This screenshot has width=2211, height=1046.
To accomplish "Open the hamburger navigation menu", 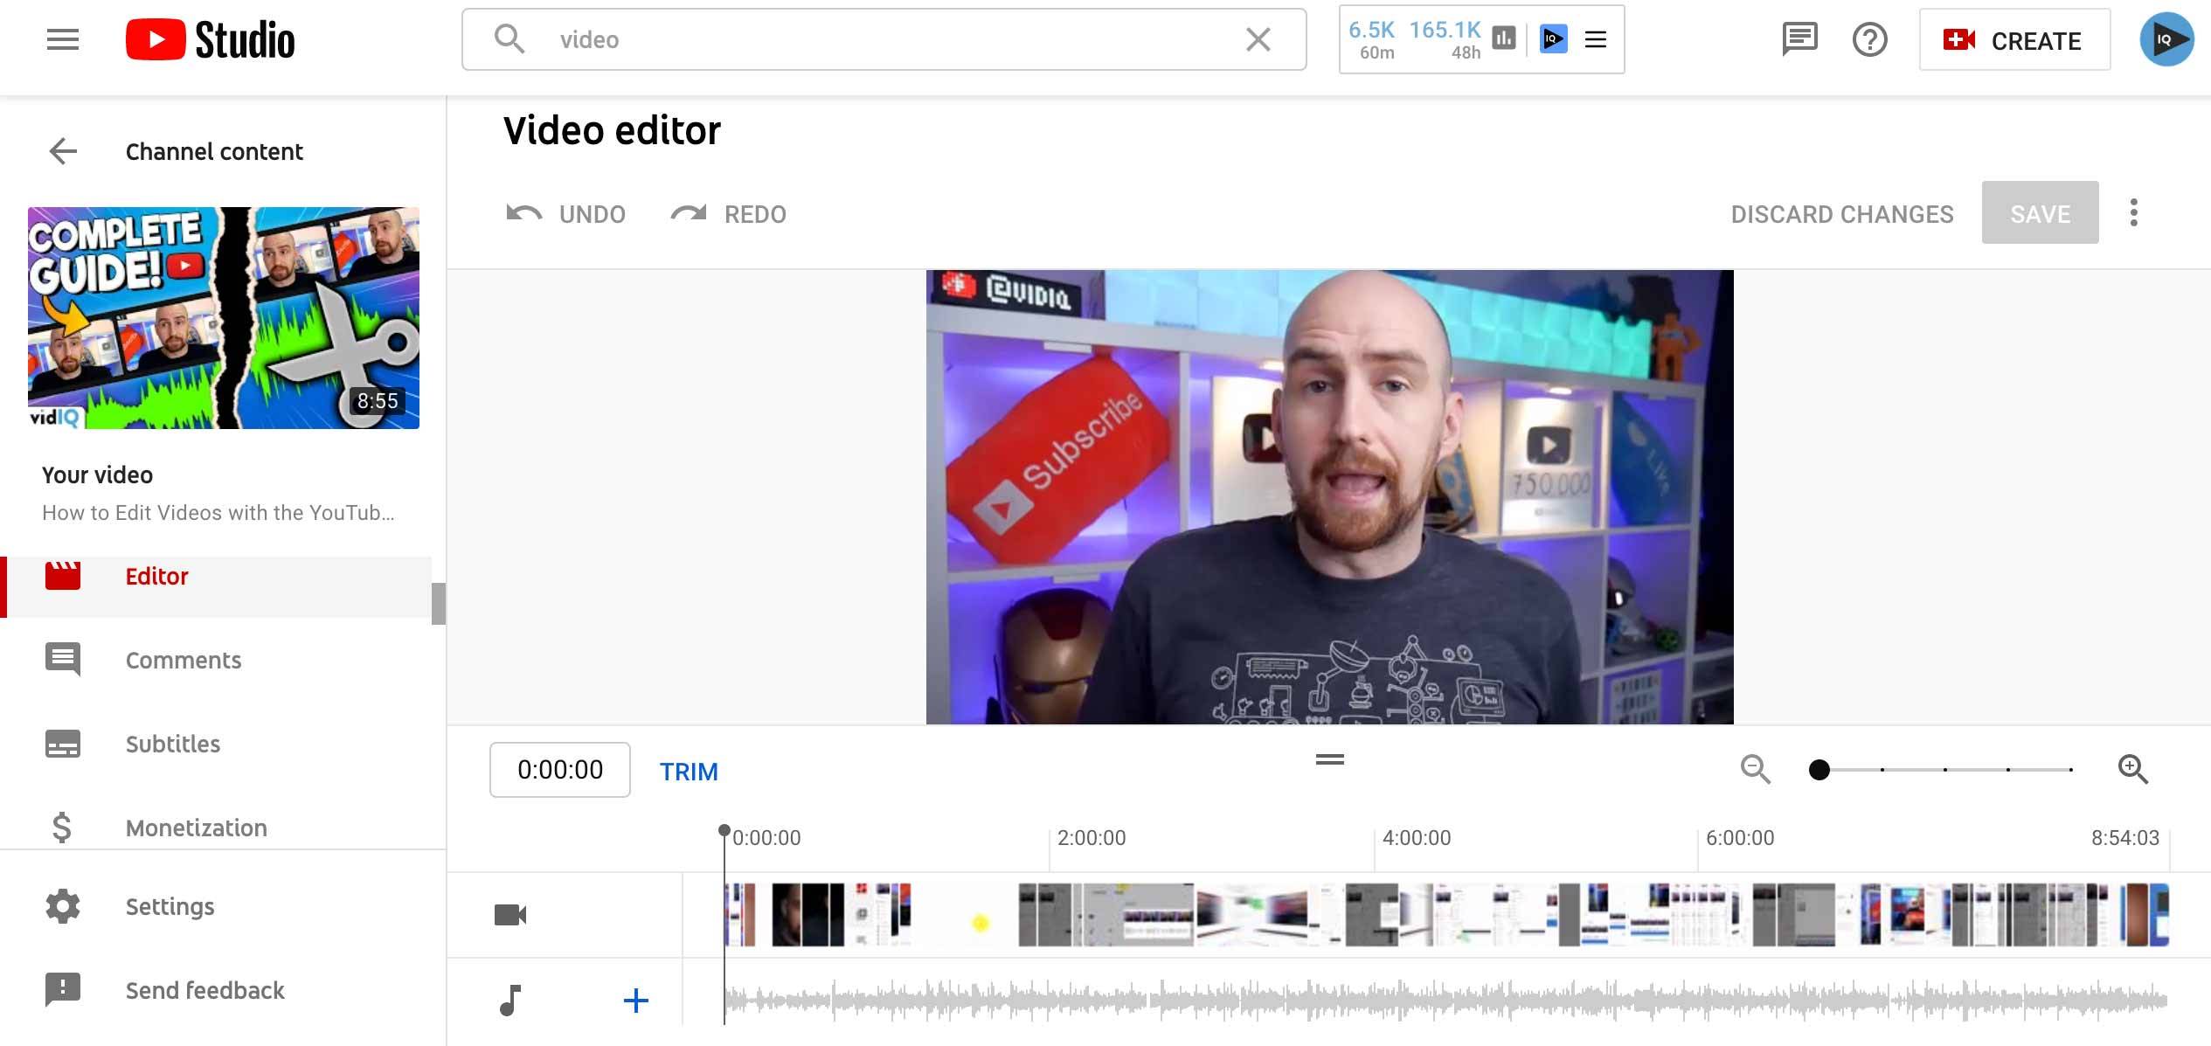I will coord(62,39).
